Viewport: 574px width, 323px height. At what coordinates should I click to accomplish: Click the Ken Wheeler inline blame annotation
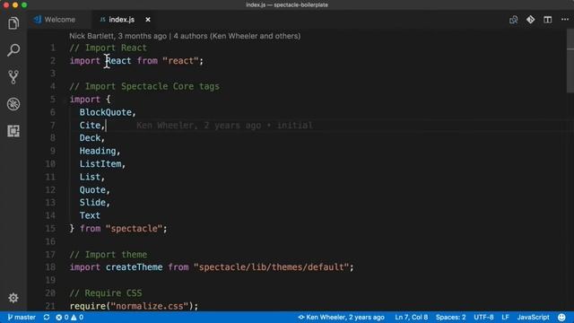point(225,126)
